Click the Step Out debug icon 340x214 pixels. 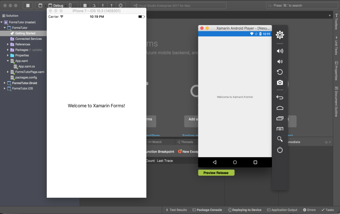[x=111, y=5]
